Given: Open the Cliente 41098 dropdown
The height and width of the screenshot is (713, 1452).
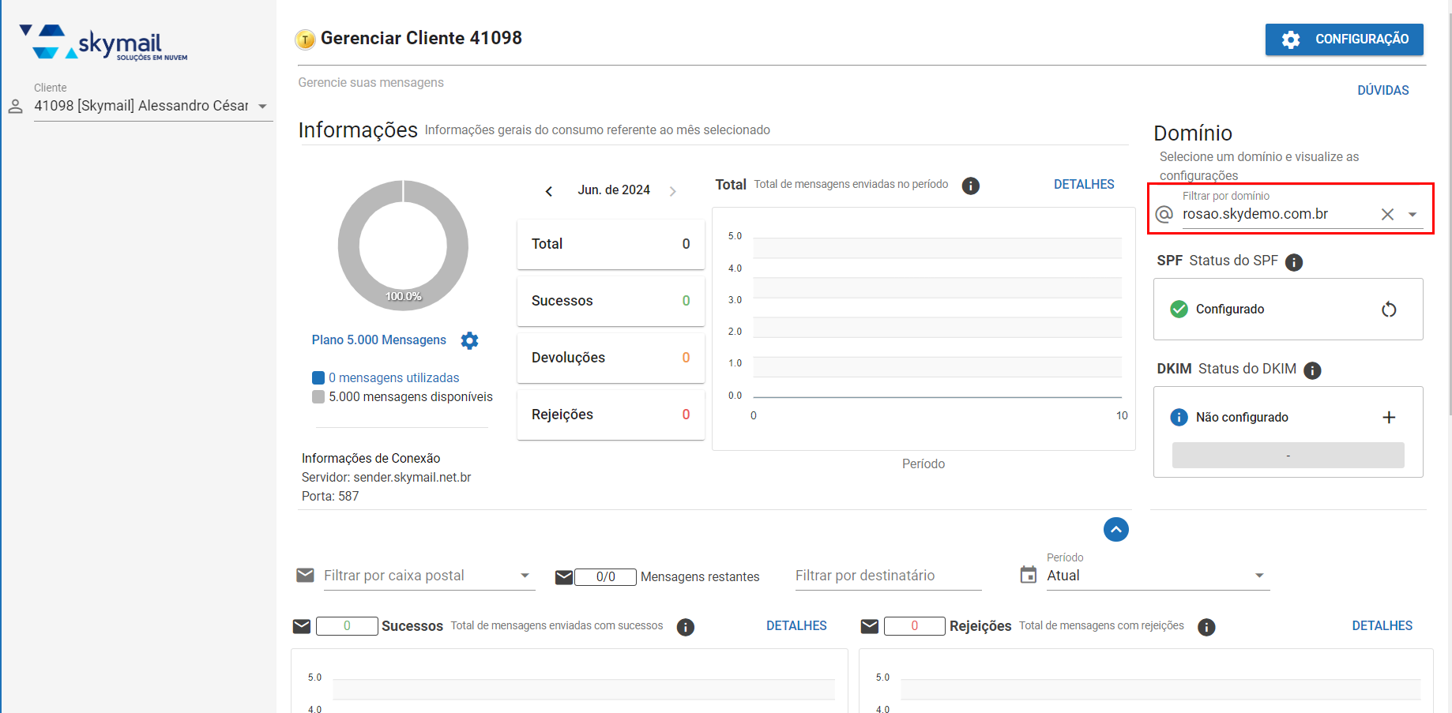Looking at the screenshot, I should click(153, 106).
